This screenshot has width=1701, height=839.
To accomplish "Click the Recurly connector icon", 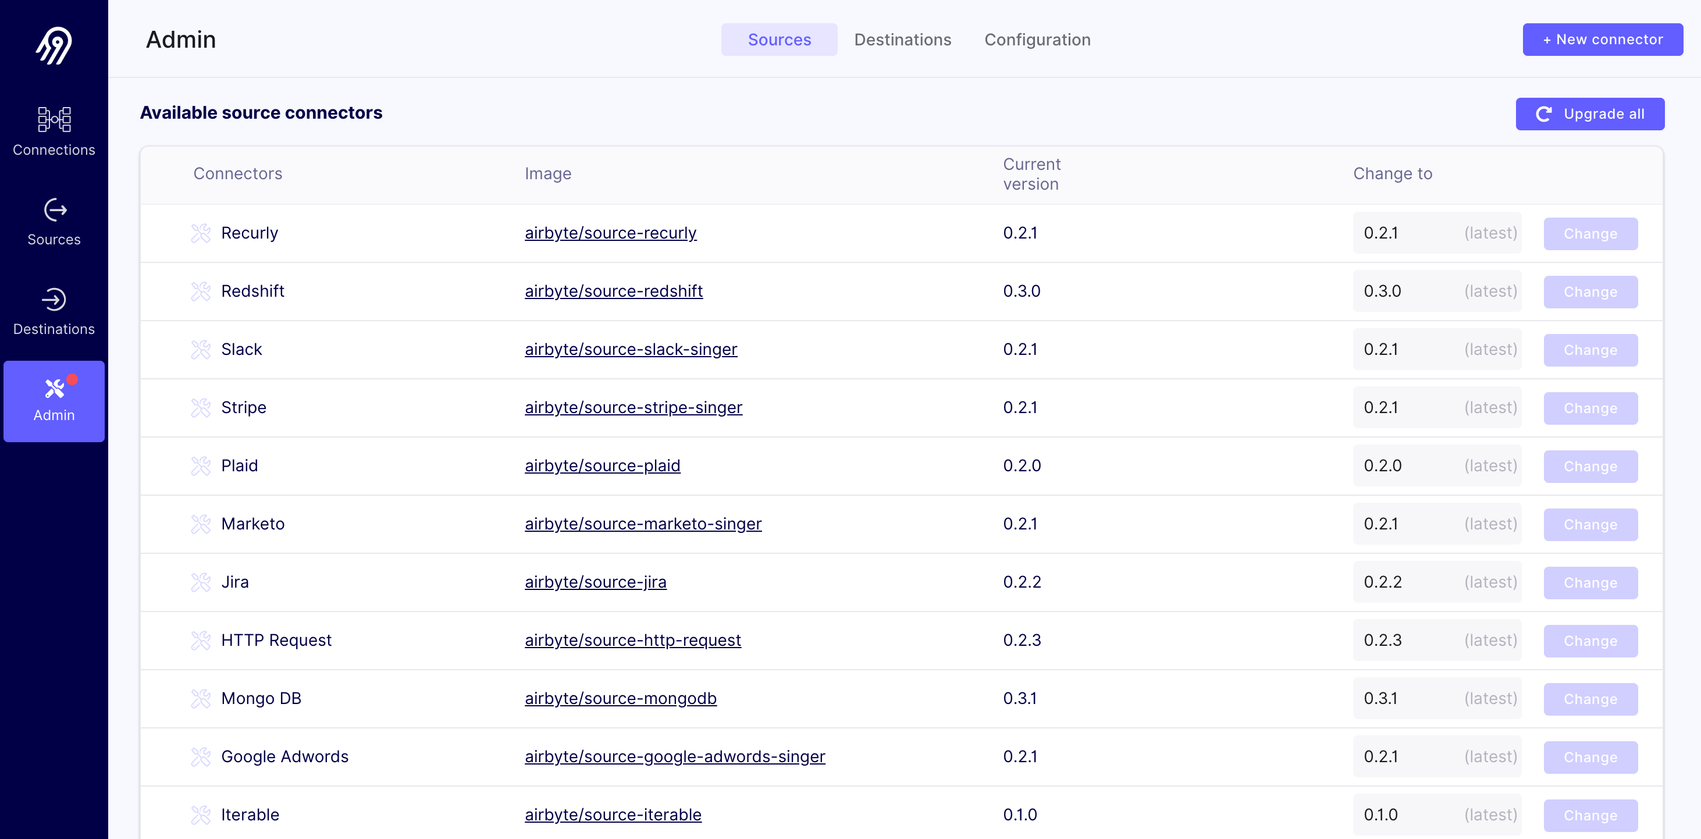I will coord(201,233).
